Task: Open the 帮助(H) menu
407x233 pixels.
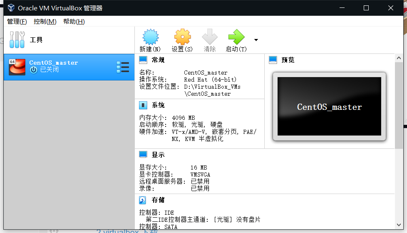Action: (x=74, y=22)
